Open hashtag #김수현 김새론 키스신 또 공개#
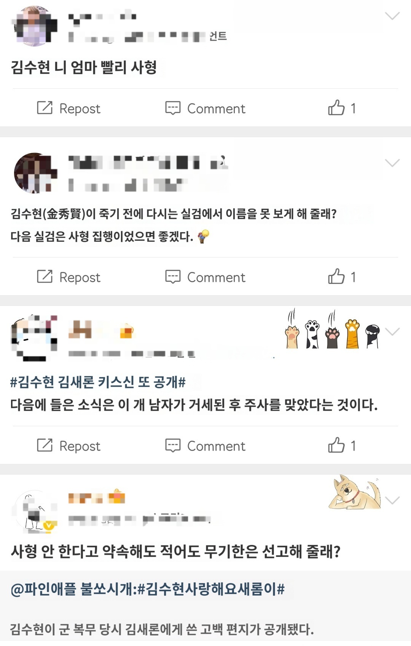Image resolution: width=411 pixels, height=646 pixels. (98, 382)
